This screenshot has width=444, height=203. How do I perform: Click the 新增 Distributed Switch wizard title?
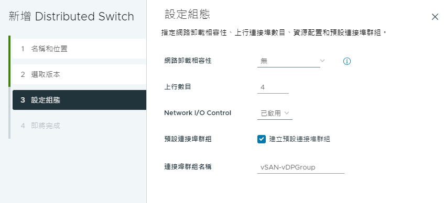click(x=71, y=16)
